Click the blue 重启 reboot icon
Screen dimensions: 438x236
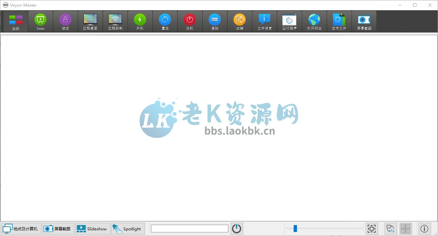165,22
